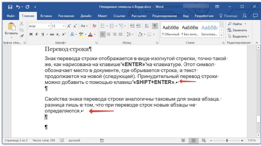Toggle bold formatting (Ж)
This screenshot has height=146, width=261.
(x=31, y=34)
